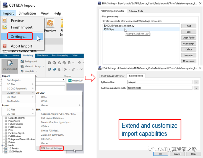This screenshot has height=158, width=203.
Task: Select the PCB/Package Converter tab in the lower EDA Settings dialog
Action: click(113, 76)
